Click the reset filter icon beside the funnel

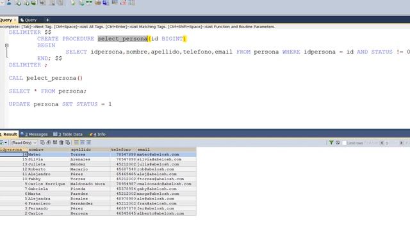(x=338, y=142)
